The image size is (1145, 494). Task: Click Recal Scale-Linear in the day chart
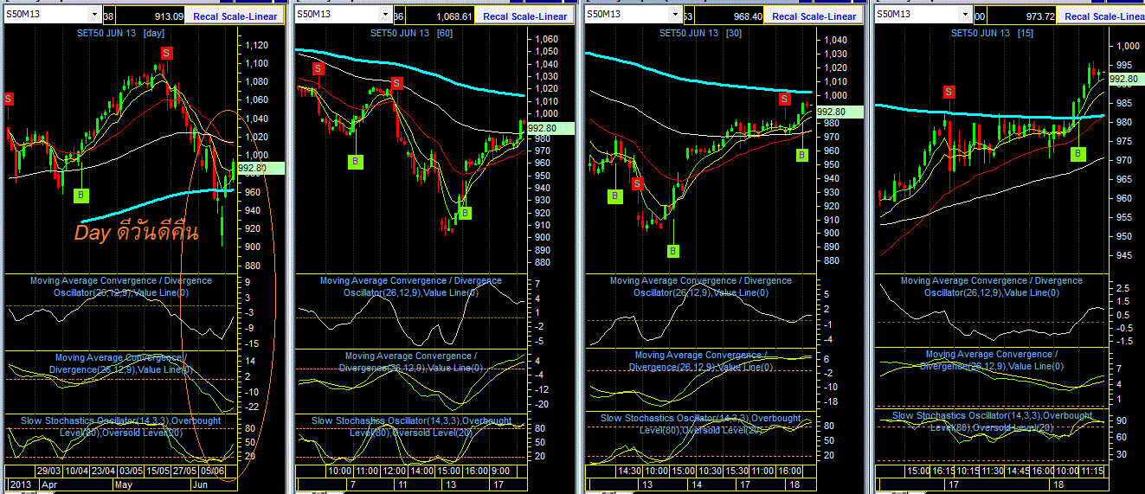click(235, 16)
